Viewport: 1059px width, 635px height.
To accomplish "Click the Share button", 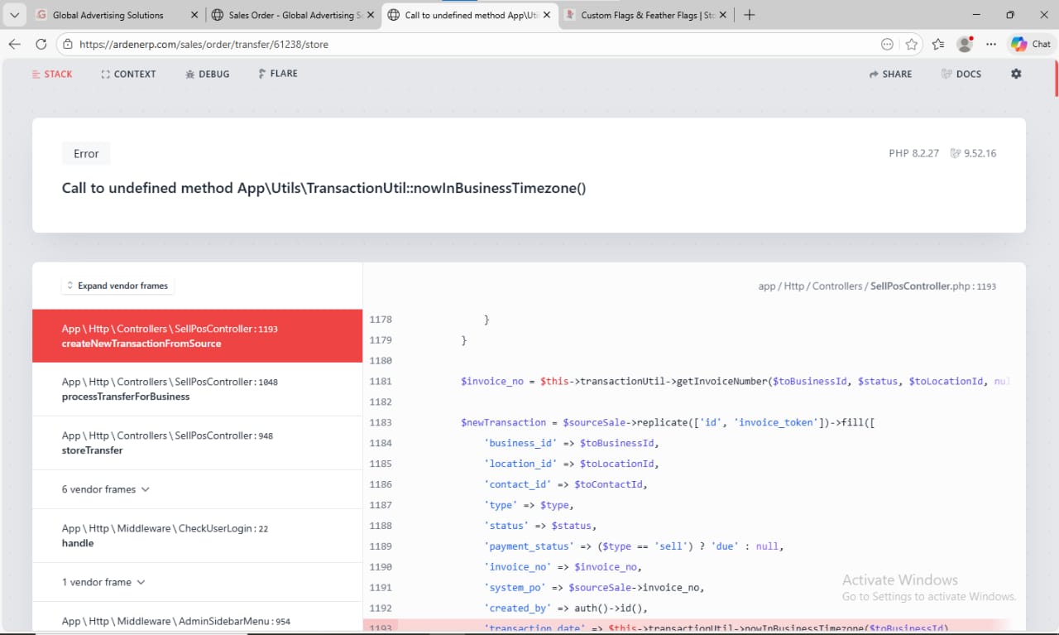I will click(890, 74).
